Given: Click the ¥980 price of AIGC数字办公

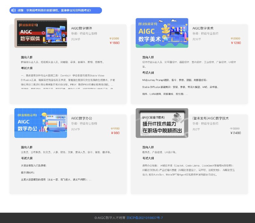Looking at the screenshot, I should click(x=115, y=133).
